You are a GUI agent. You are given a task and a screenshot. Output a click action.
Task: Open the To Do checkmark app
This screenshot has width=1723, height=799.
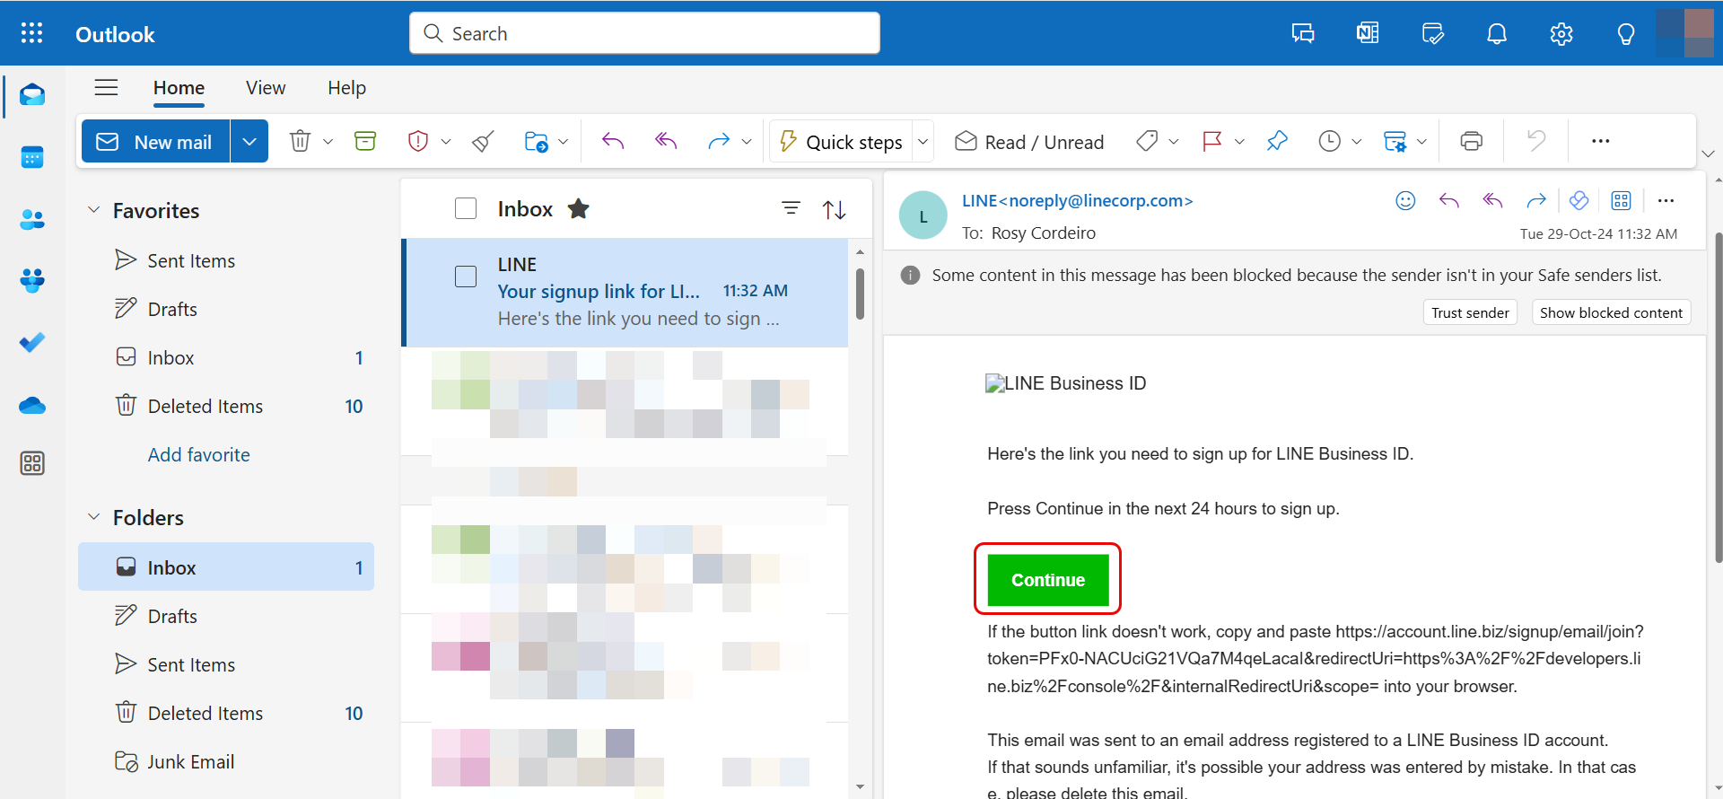[x=32, y=343]
